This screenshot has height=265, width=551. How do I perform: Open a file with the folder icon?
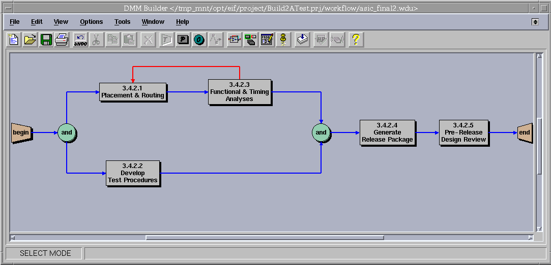point(30,40)
